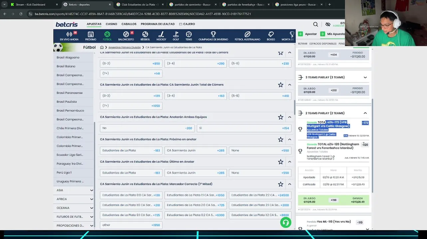Image resolution: width=427 pixels, height=239 pixels.
Task: Select the Tenis sport icon
Action: pyautogui.click(x=189, y=36)
